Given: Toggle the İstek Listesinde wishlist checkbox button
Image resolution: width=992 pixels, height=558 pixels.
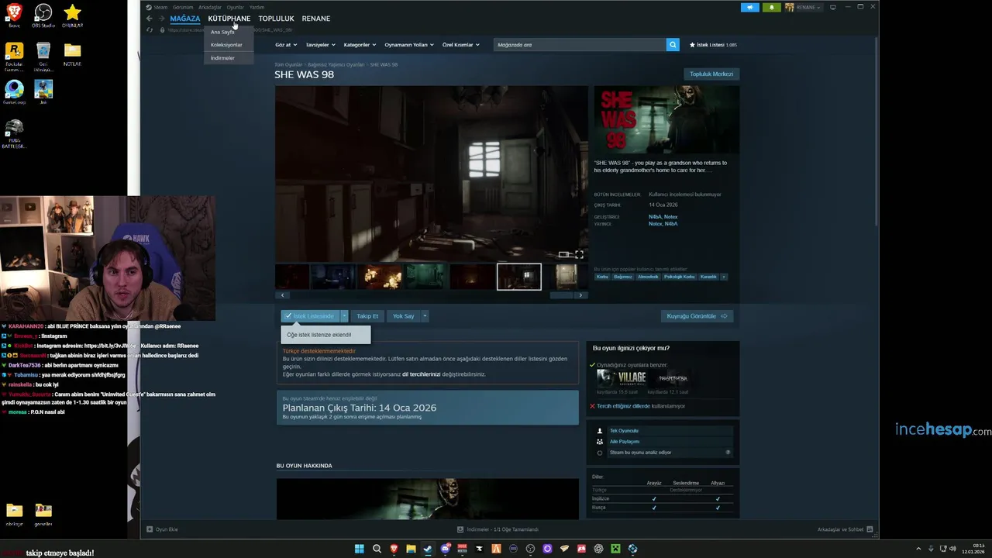Looking at the screenshot, I should tap(310, 316).
